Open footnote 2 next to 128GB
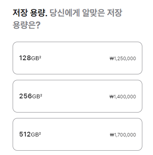 [40, 57]
